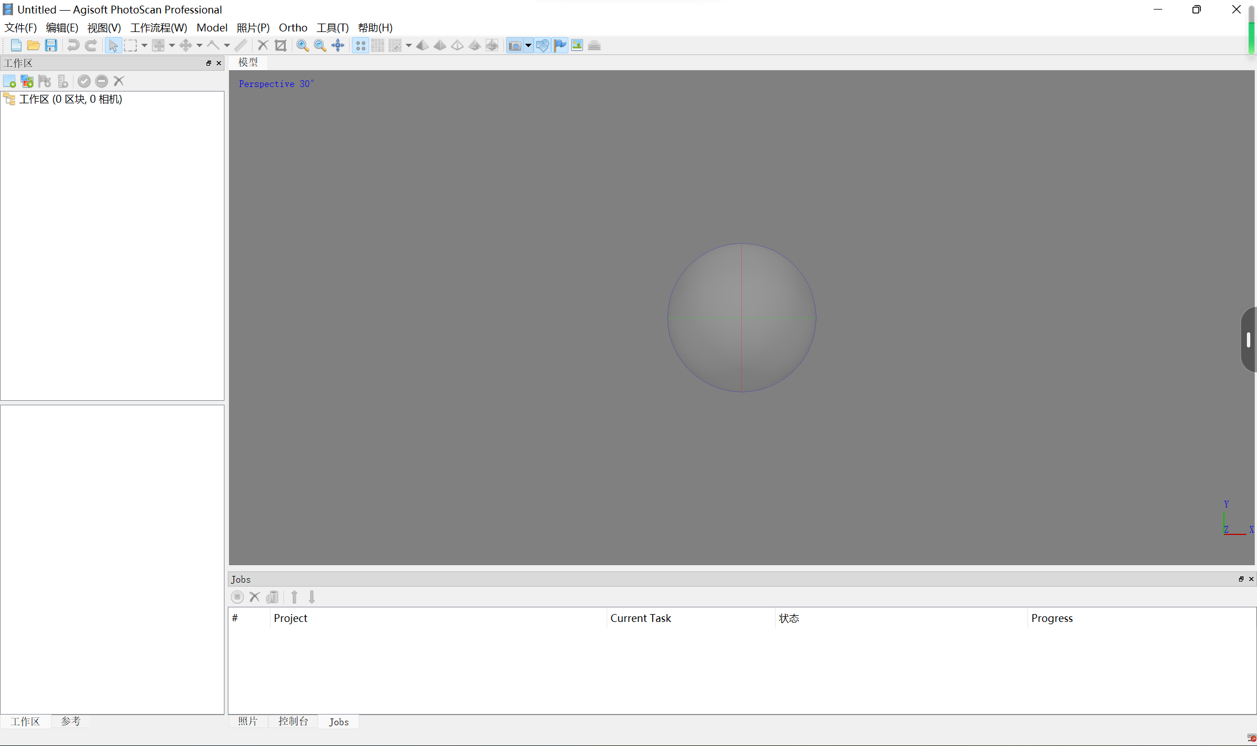The image size is (1257, 746).
Task: Click the Reset View icon
Action: pos(338,45)
